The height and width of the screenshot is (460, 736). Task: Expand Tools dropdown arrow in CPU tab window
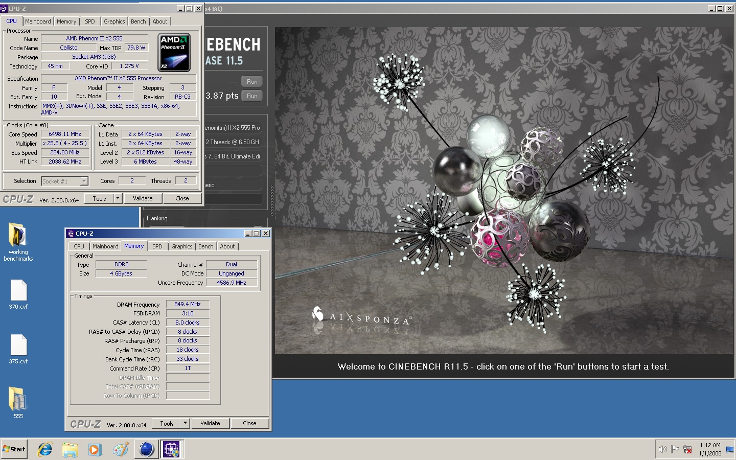coord(118,198)
